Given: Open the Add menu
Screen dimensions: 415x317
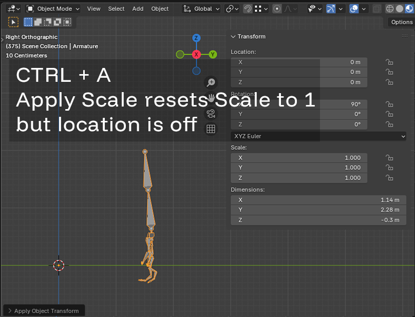Looking at the screenshot, I should pos(138,9).
